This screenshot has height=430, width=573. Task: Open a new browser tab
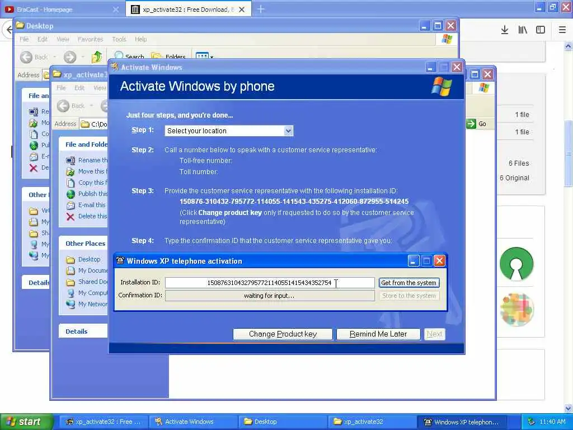pyautogui.click(x=261, y=9)
